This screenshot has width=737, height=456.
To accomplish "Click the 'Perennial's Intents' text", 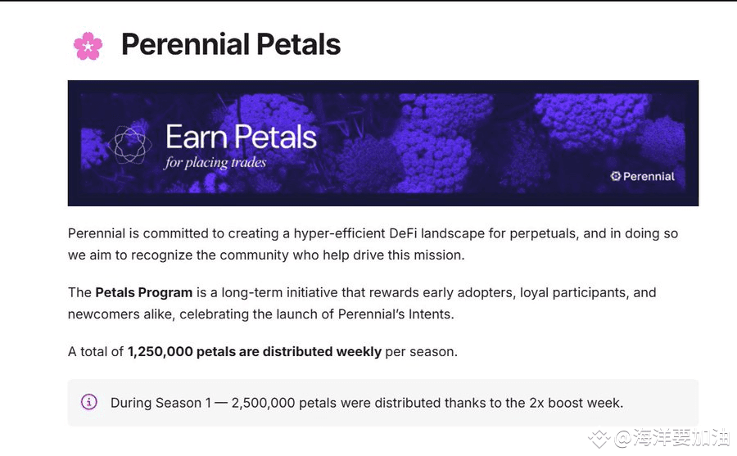I will point(396,314).
